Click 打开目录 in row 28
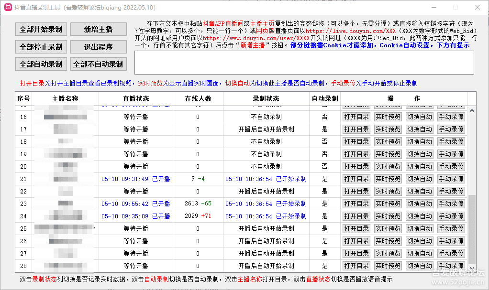Viewport: 489px width, 290px height. (x=356, y=266)
